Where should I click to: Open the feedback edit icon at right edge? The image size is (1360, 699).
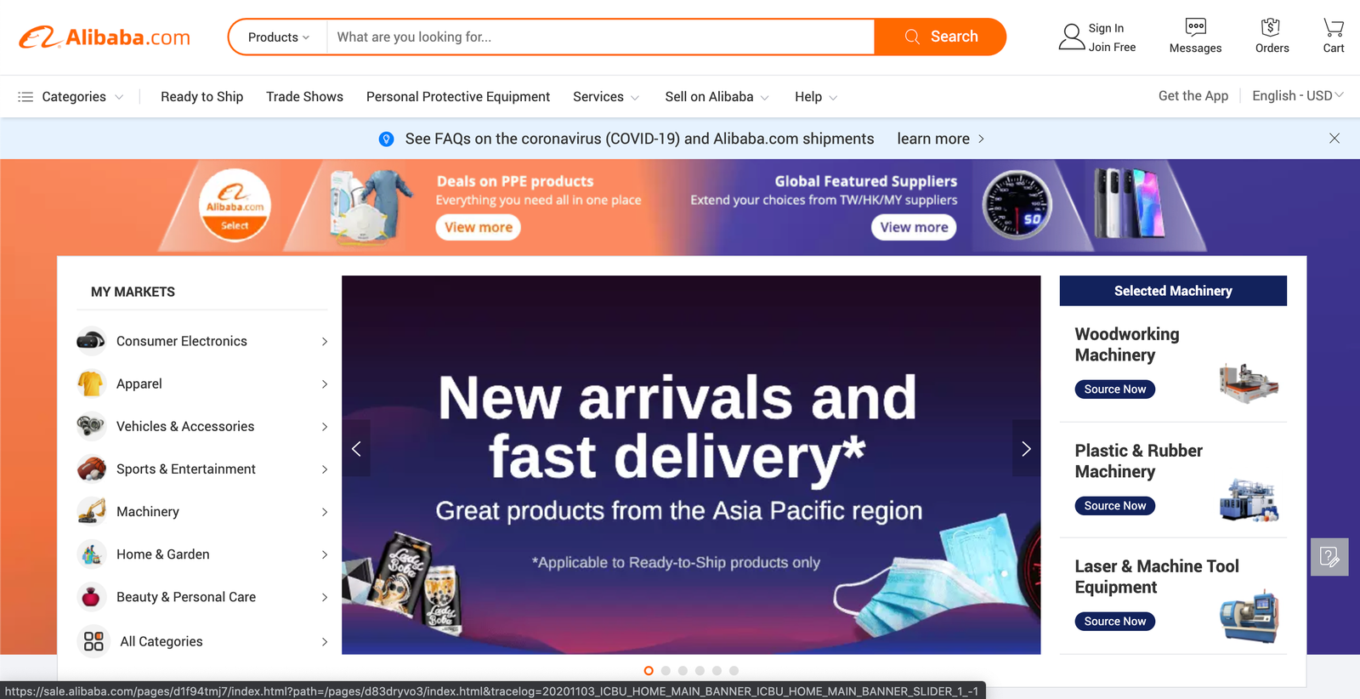pos(1329,557)
